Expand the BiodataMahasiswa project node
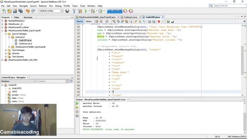Viewport: 247px width, 139px height. (2, 21)
